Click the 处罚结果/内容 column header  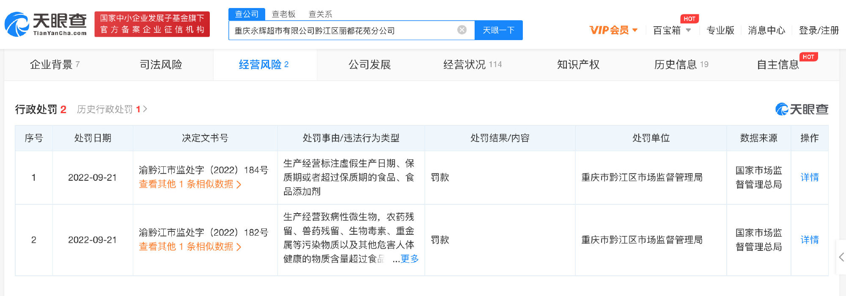click(x=500, y=138)
